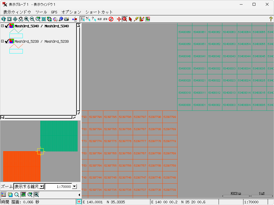
Task: Click the Redraw icon in the toolbar
Action: coord(3,19)
